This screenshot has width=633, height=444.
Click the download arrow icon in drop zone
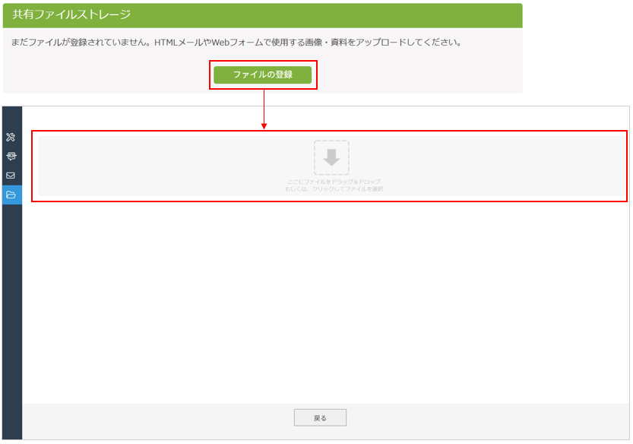(x=331, y=157)
